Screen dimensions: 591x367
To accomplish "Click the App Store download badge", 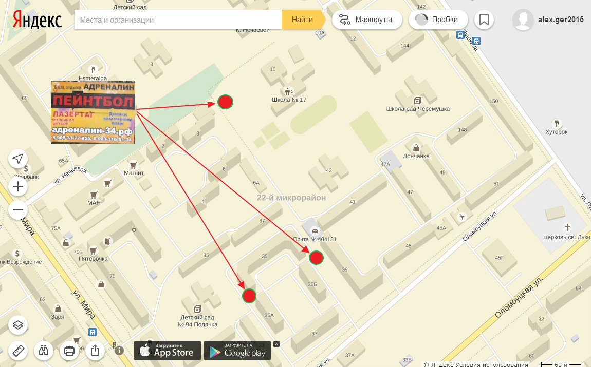I will click(x=168, y=351).
